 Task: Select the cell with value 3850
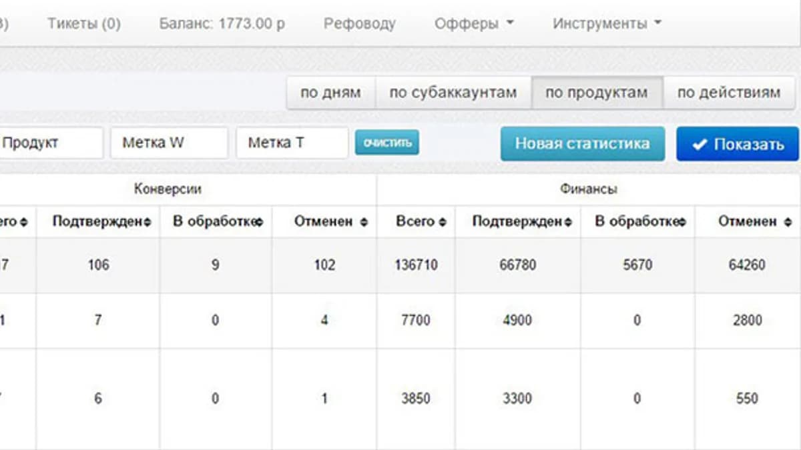pos(416,399)
